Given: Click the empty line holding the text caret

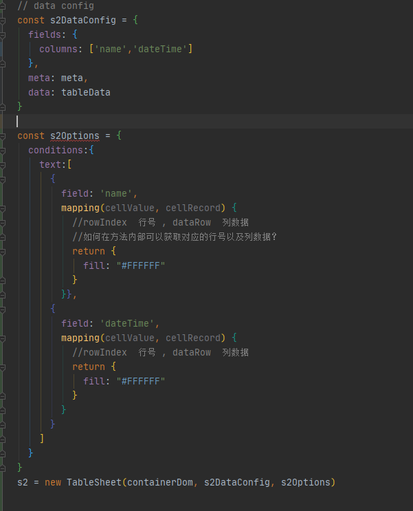Looking at the screenshot, I should 208,121.
